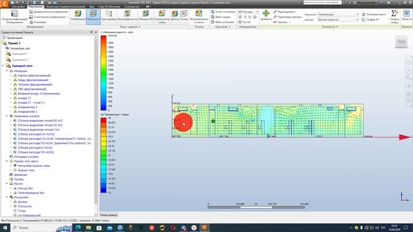Expand the Медь material node
Screen dimensions: 413x232
click(x=11, y=80)
